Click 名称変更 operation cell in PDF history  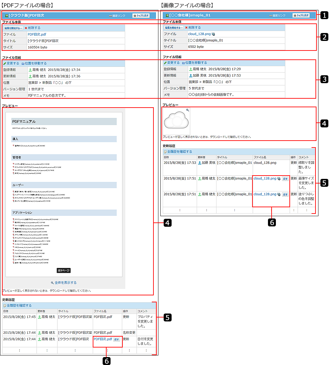(129, 333)
